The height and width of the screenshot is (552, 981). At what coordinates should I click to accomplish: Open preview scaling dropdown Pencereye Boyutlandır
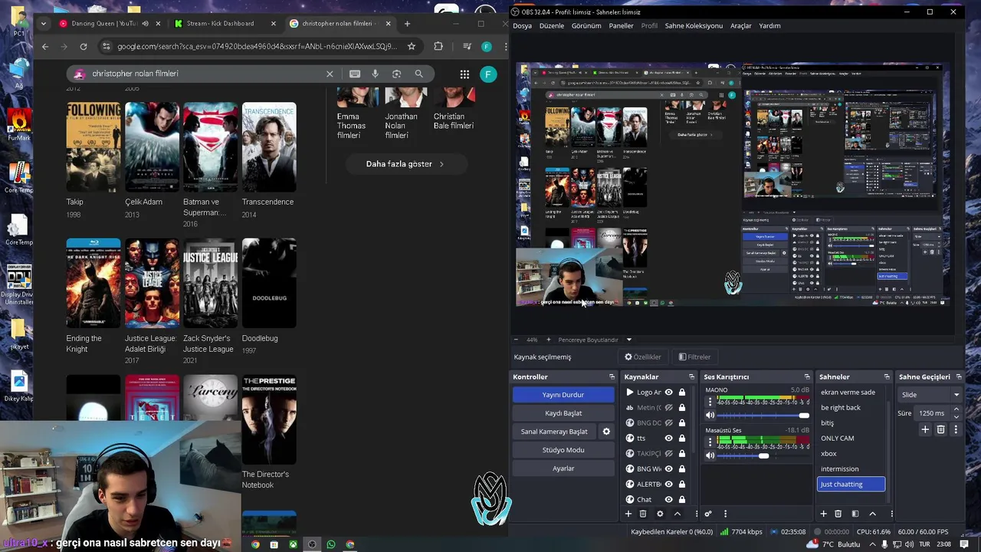(x=595, y=340)
